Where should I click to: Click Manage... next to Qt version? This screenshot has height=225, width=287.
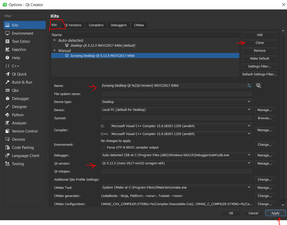tap(265, 163)
